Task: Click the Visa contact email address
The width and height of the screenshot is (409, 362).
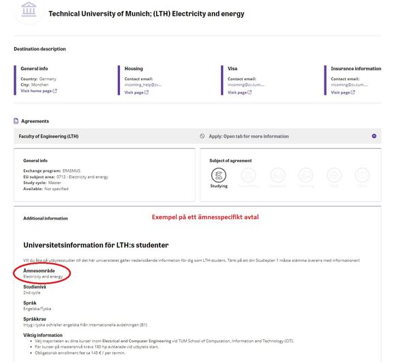Action: click(x=246, y=85)
